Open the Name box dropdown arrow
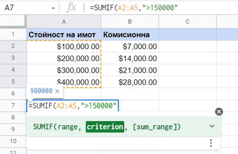 [x=53, y=8]
